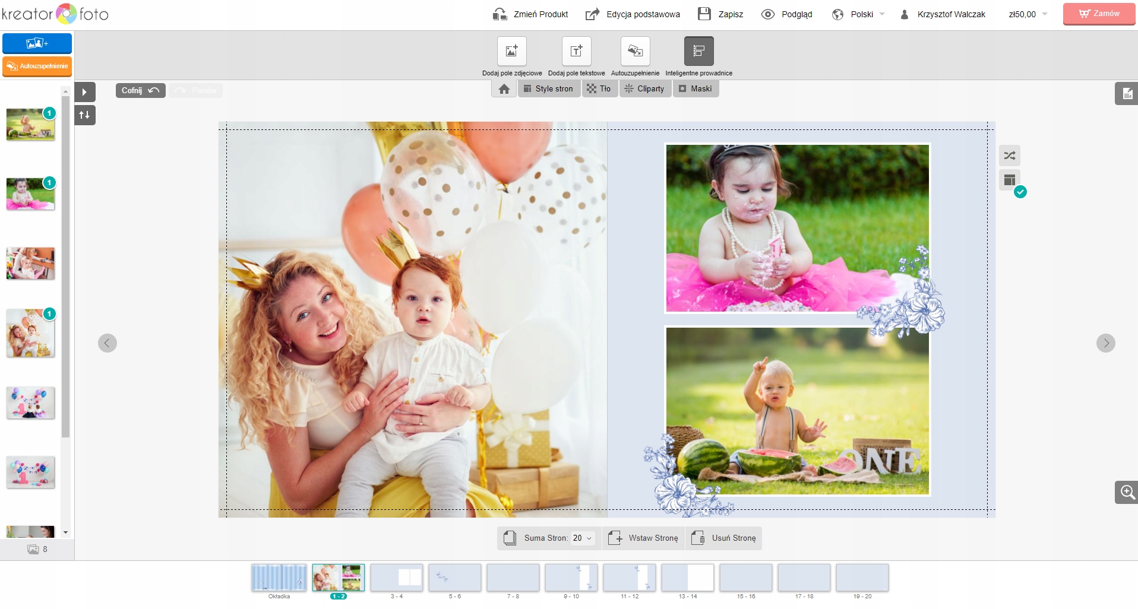Click the sort photos arrows icon
Viewport: 1138px width, 609px height.
tap(84, 115)
